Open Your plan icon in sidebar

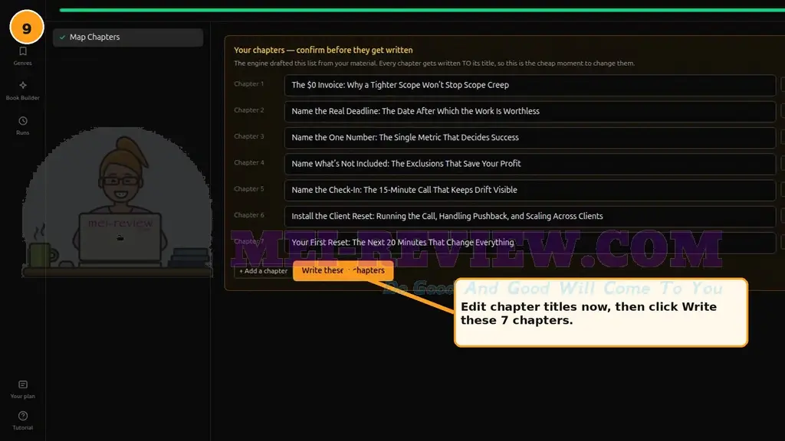pyautogui.click(x=23, y=384)
